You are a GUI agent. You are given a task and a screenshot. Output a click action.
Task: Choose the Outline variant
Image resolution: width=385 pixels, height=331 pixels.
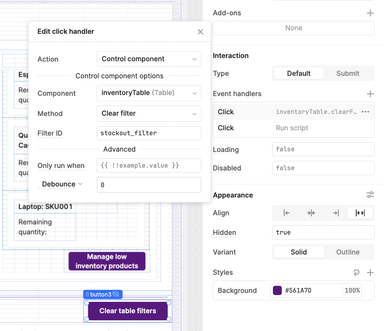pos(348,252)
